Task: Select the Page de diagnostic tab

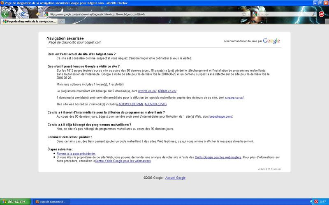Action: (29, 21)
